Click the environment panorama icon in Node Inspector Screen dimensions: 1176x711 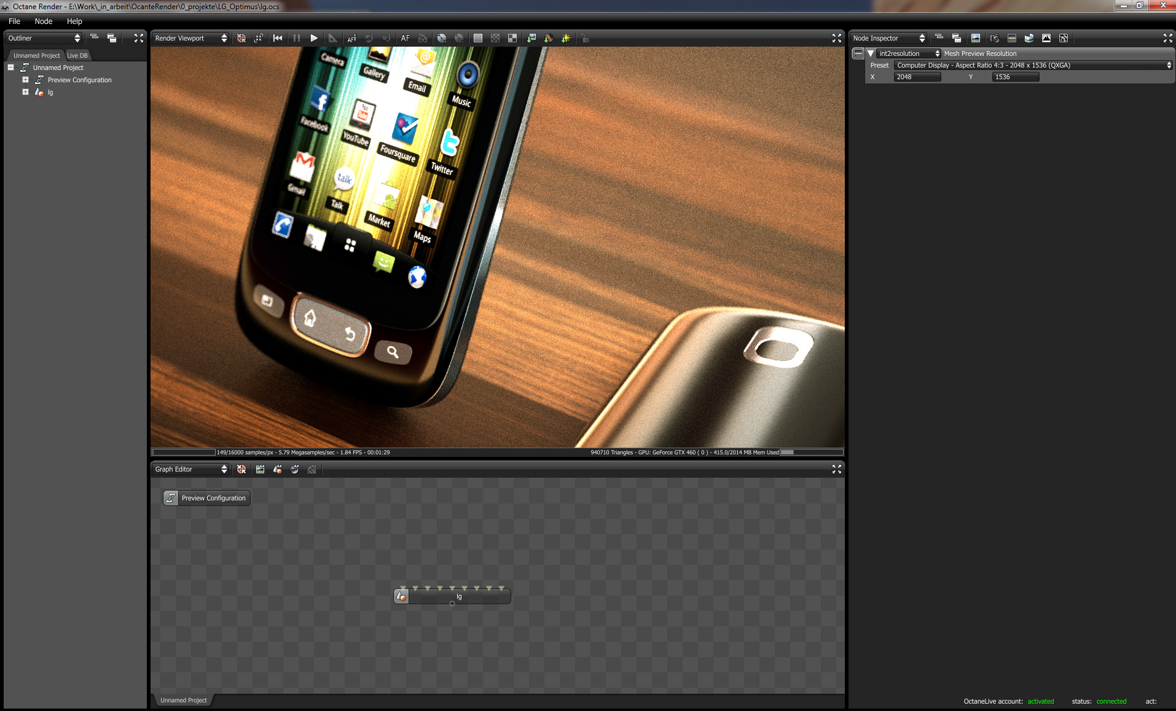coord(1029,38)
